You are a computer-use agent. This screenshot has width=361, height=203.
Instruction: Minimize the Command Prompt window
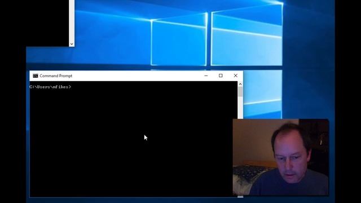pos(206,76)
